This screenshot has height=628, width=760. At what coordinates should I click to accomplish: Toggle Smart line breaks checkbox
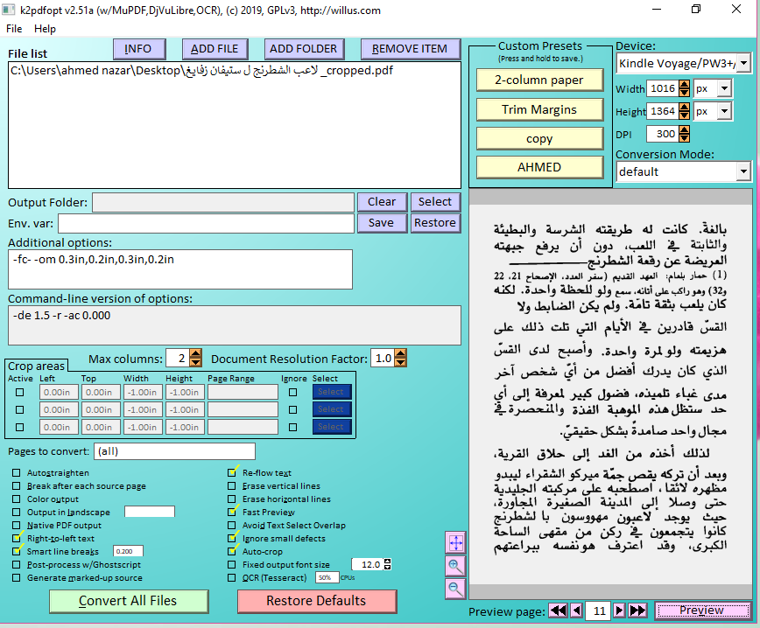click(17, 552)
